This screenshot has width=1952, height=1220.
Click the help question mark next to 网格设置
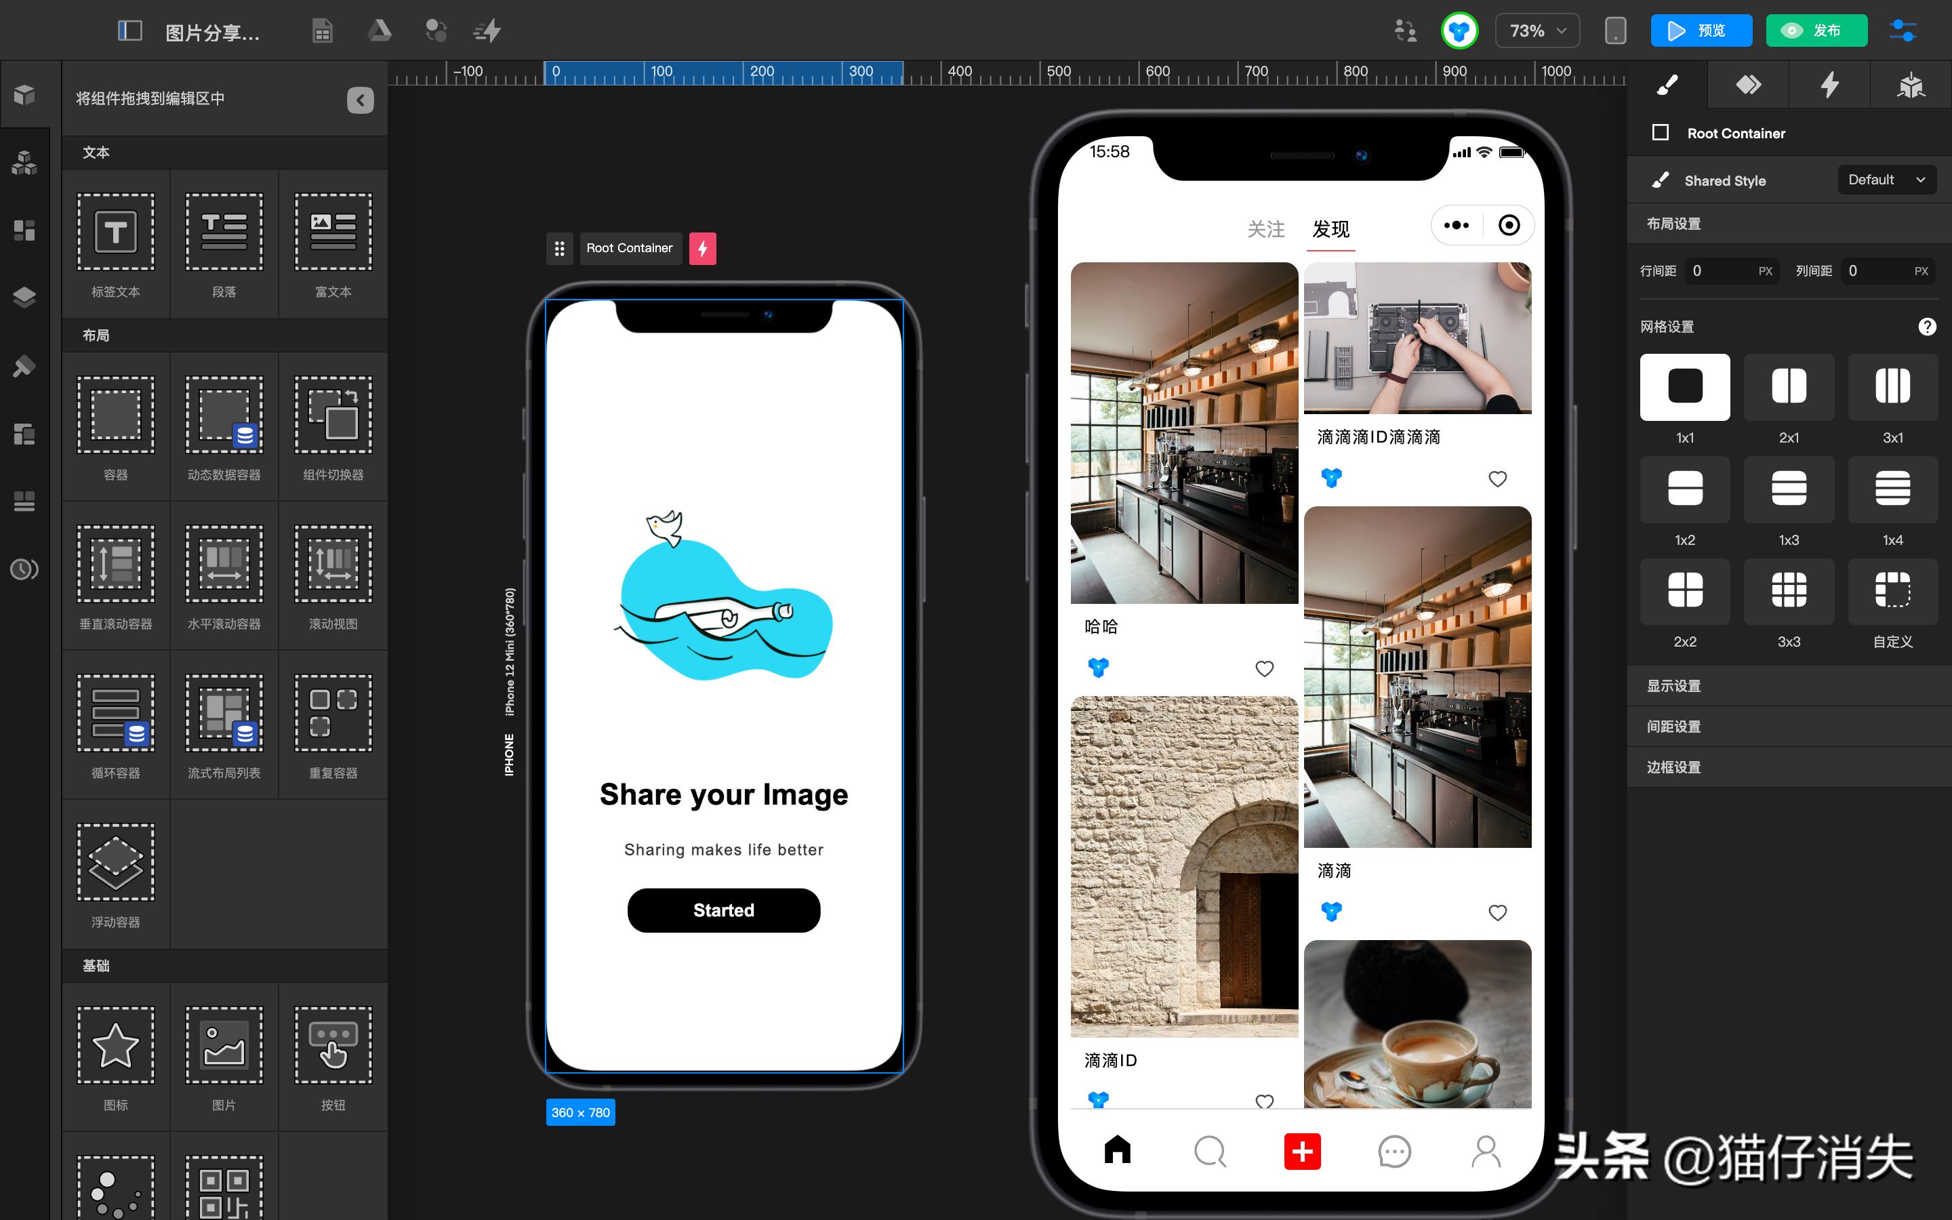1928,326
